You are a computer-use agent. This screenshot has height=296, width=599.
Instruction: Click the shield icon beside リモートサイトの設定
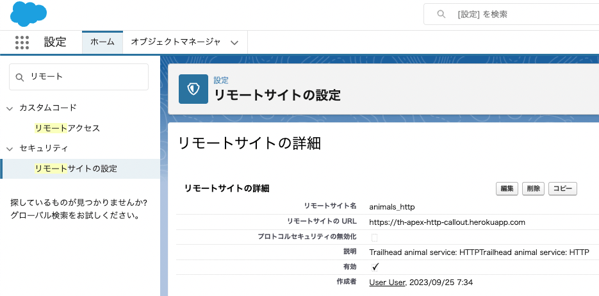[x=193, y=89]
